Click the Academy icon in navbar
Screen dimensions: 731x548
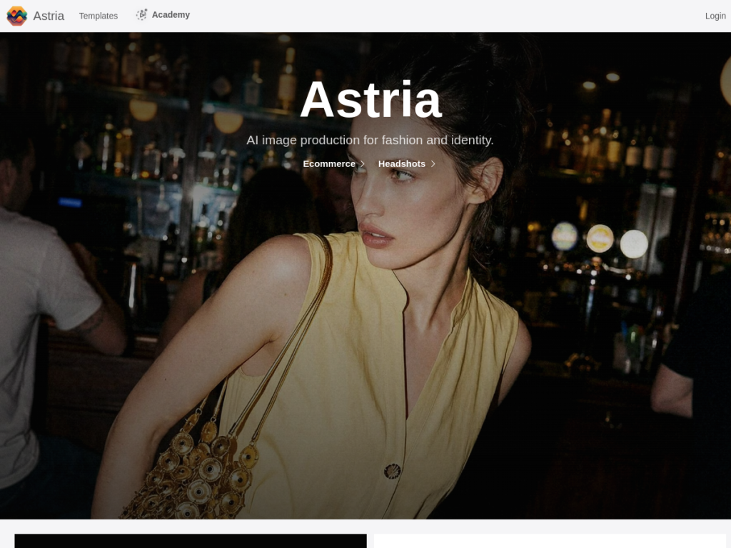click(x=141, y=15)
